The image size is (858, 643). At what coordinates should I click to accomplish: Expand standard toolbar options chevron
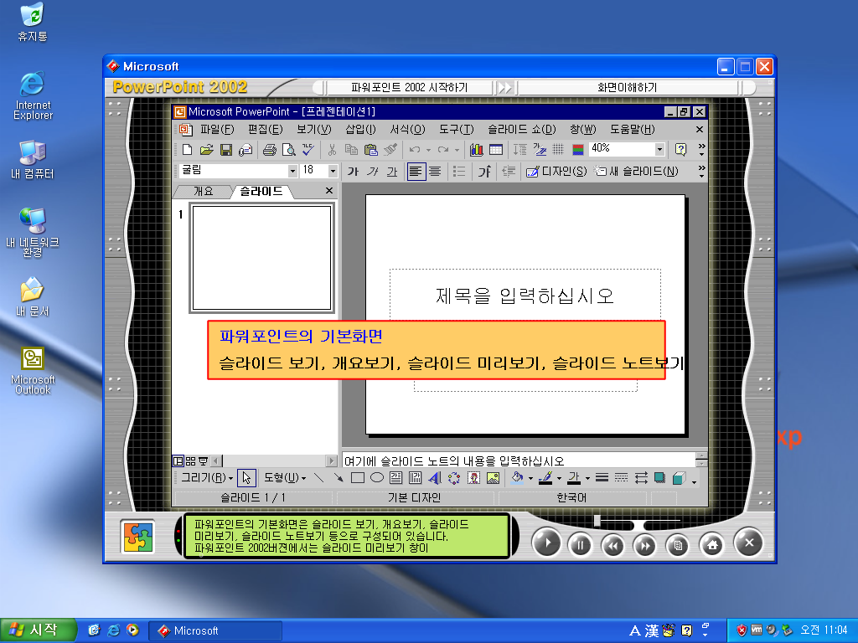click(x=701, y=149)
